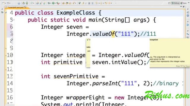This screenshot has width=190, height=106.
Task: Click the Search flashlight toolbar icon
Action: click(x=73, y=3)
